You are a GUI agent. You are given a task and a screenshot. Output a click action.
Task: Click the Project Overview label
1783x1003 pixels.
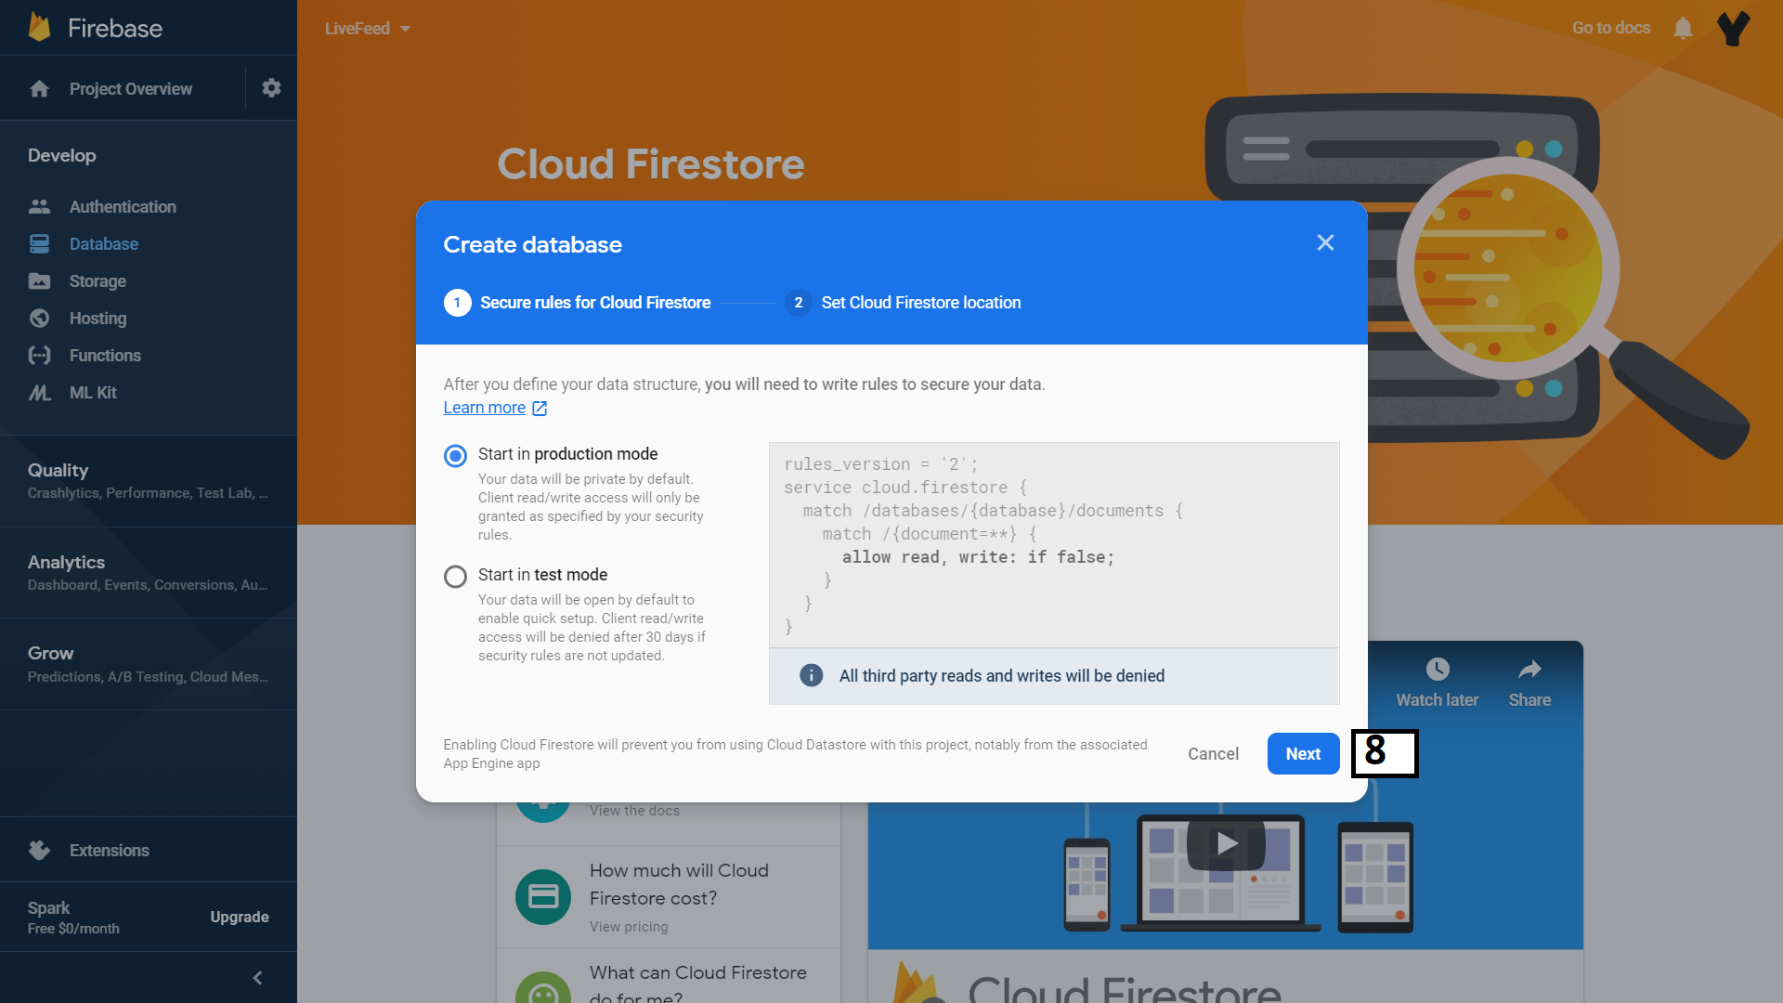(131, 88)
